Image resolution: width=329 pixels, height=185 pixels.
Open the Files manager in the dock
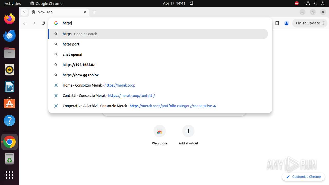[10, 53]
